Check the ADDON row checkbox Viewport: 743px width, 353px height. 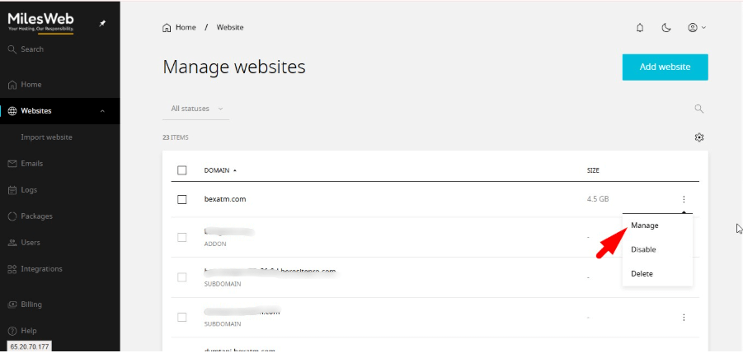182,237
